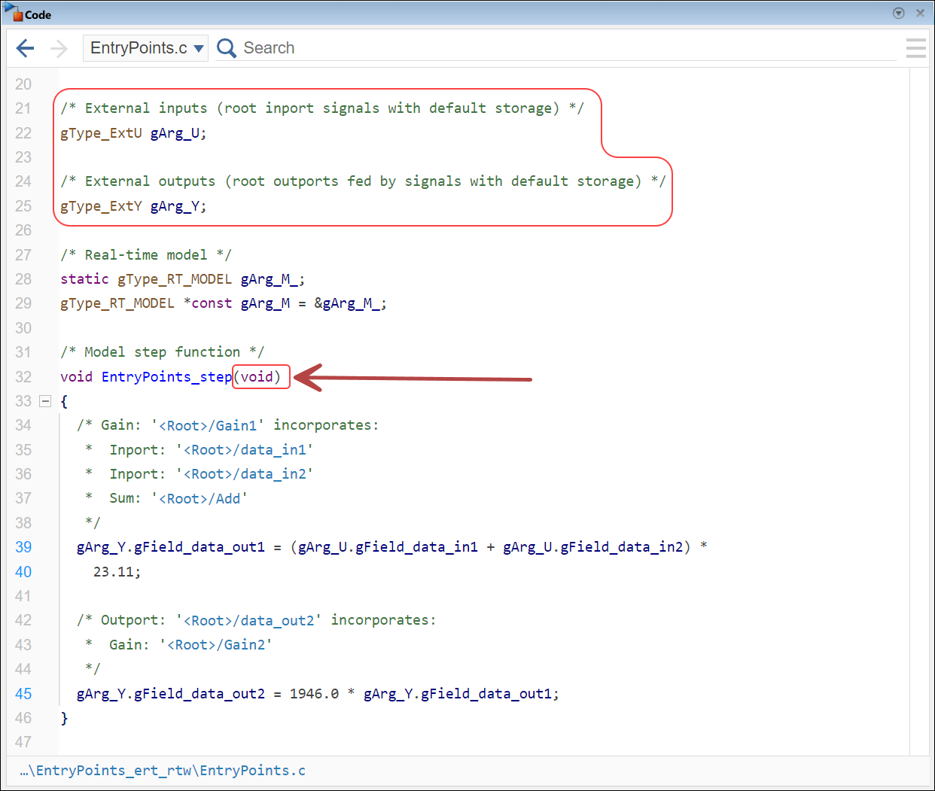
Task: Select the gType_ExtU type name
Action: [x=101, y=132]
